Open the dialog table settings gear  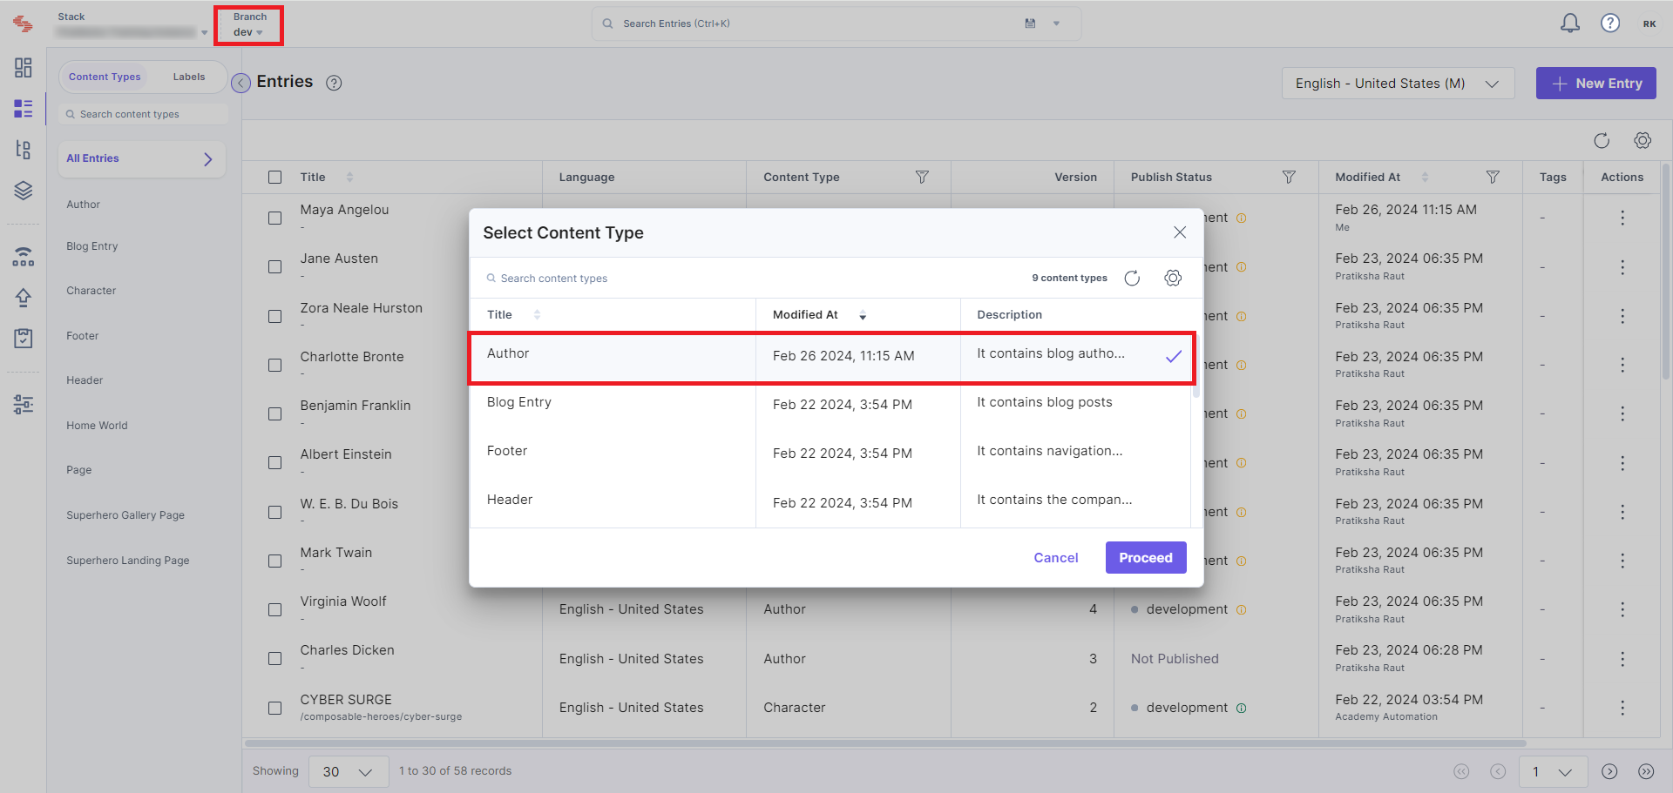coord(1173,279)
